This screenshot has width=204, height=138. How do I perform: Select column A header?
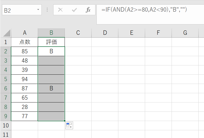pyautogui.click(x=25, y=33)
